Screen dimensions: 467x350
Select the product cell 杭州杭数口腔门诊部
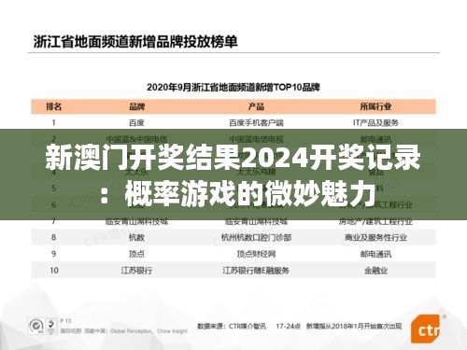pyautogui.click(x=256, y=238)
